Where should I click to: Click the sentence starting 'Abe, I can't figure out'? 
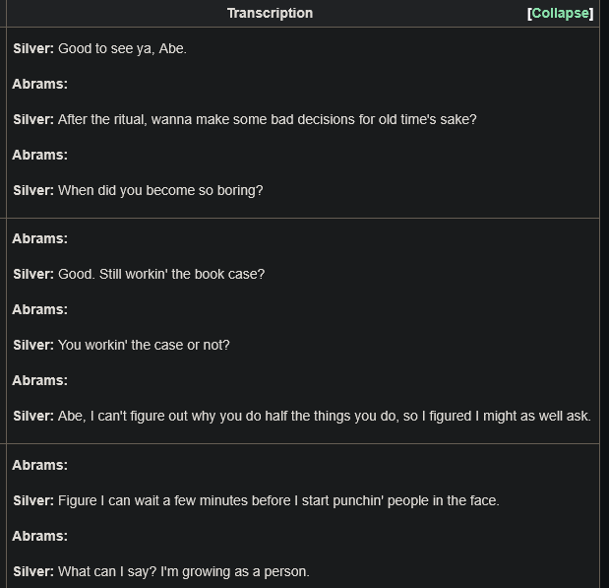tap(325, 417)
